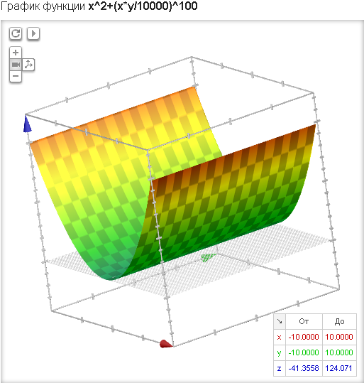Click the reset view refresh icon
This screenshot has height=383, width=364.
point(16,33)
